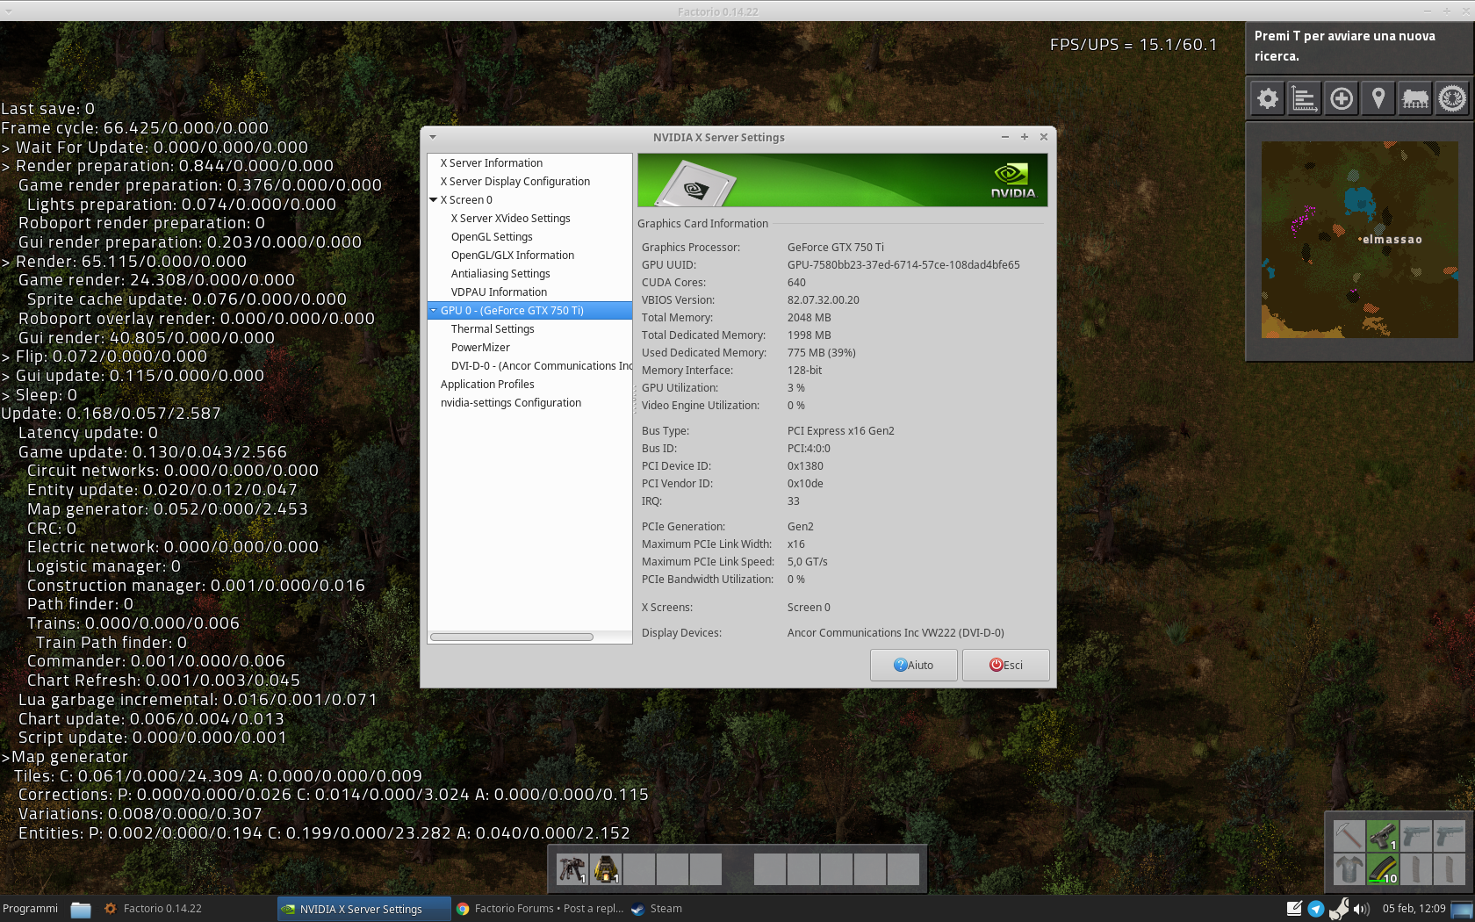Collapse the GPU 0 GeForce tree node

(x=433, y=311)
